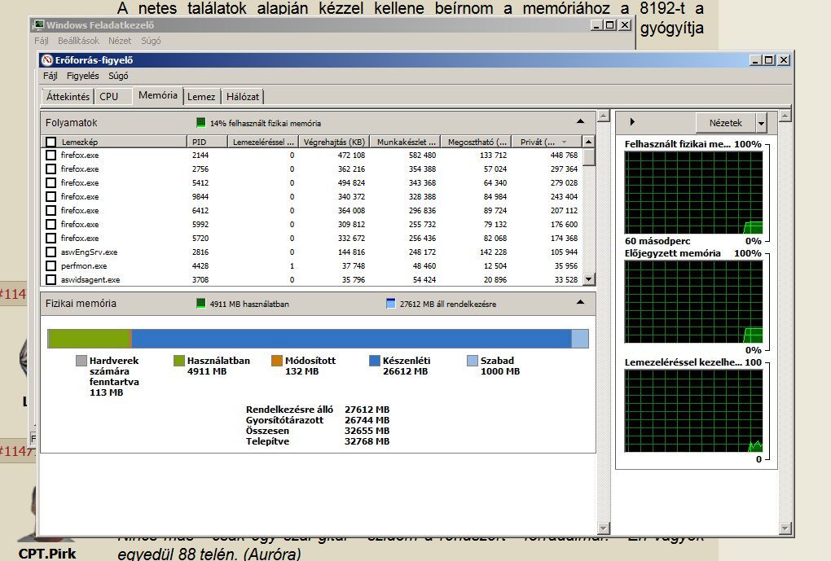The width and height of the screenshot is (831, 561).
Task: Click the light blue Szabad legend swatch
Action: tap(473, 361)
